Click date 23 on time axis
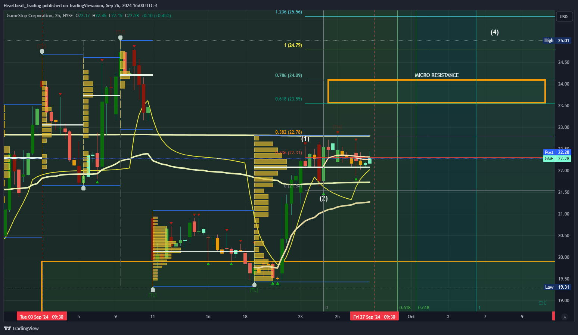Viewport: 578px width, 335px height. [300, 317]
